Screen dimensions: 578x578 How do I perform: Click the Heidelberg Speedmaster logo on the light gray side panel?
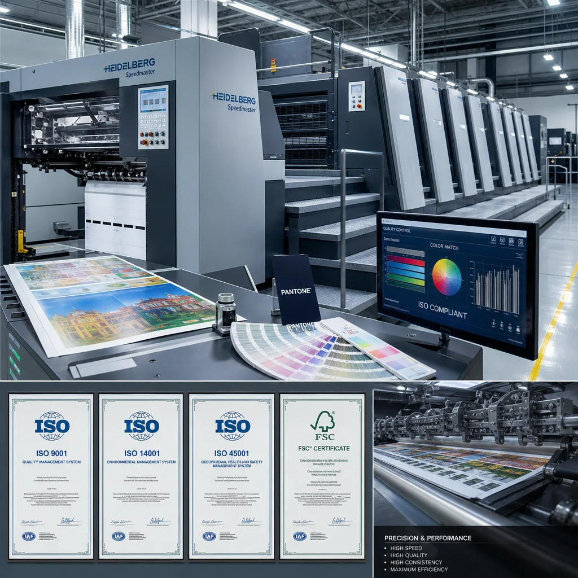pyautogui.click(x=234, y=102)
